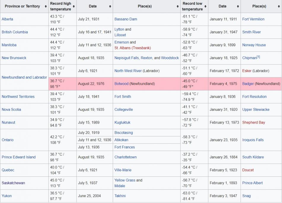Sort by Province or Territory column arrows
The width and height of the screenshot is (282, 203).
[46, 6]
